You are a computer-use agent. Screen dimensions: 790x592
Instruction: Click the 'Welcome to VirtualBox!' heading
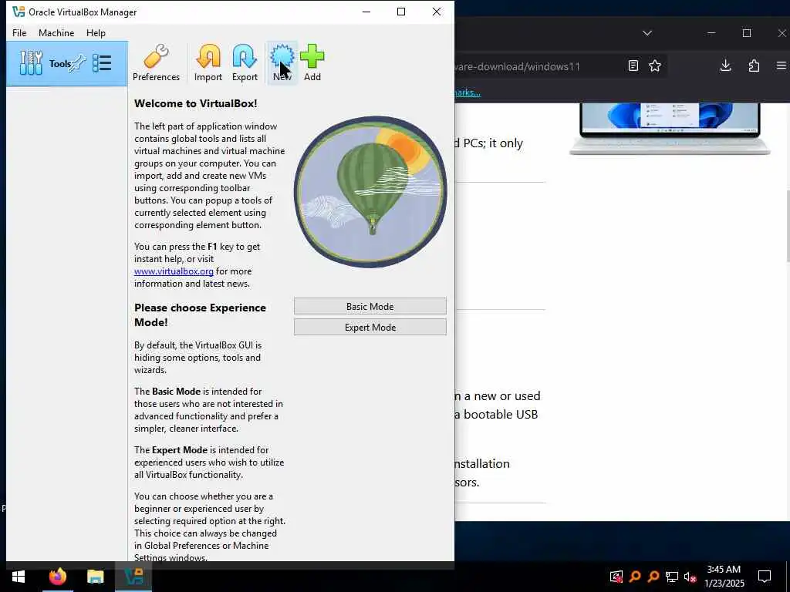tap(195, 104)
